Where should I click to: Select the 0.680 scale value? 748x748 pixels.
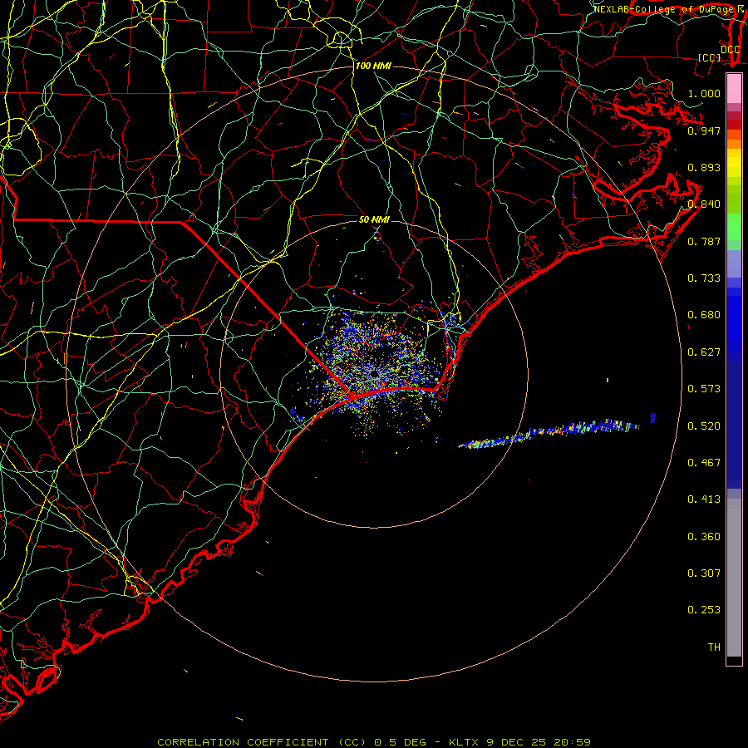pyautogui.click(x=704, y=314)
